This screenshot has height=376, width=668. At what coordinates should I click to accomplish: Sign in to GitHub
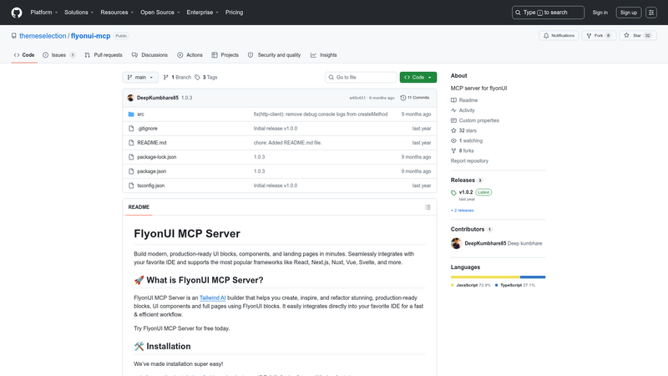pyautogui.click(x=600, y=13)
